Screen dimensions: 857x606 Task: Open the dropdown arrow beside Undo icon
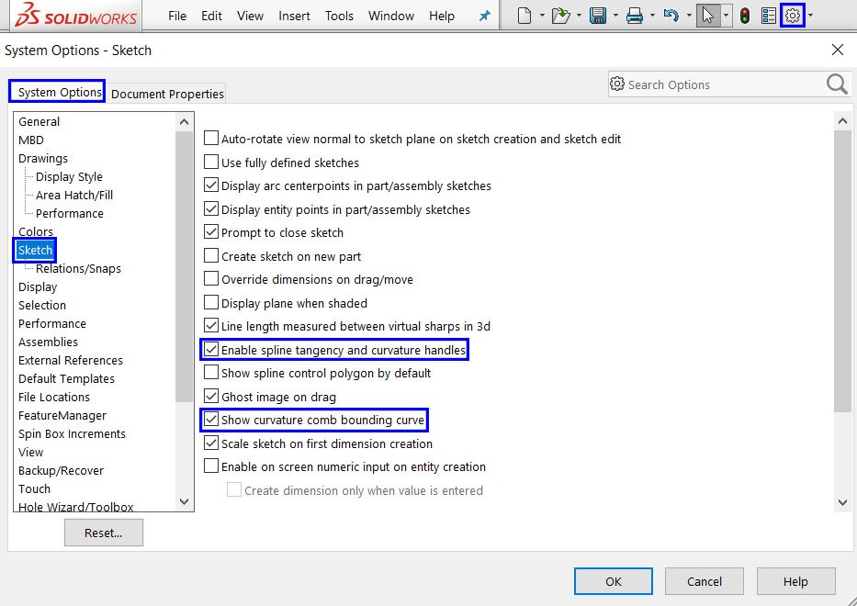pos(688,16)
